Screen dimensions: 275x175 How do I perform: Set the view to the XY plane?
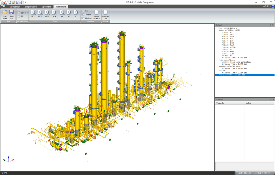[x=62, y=14]
